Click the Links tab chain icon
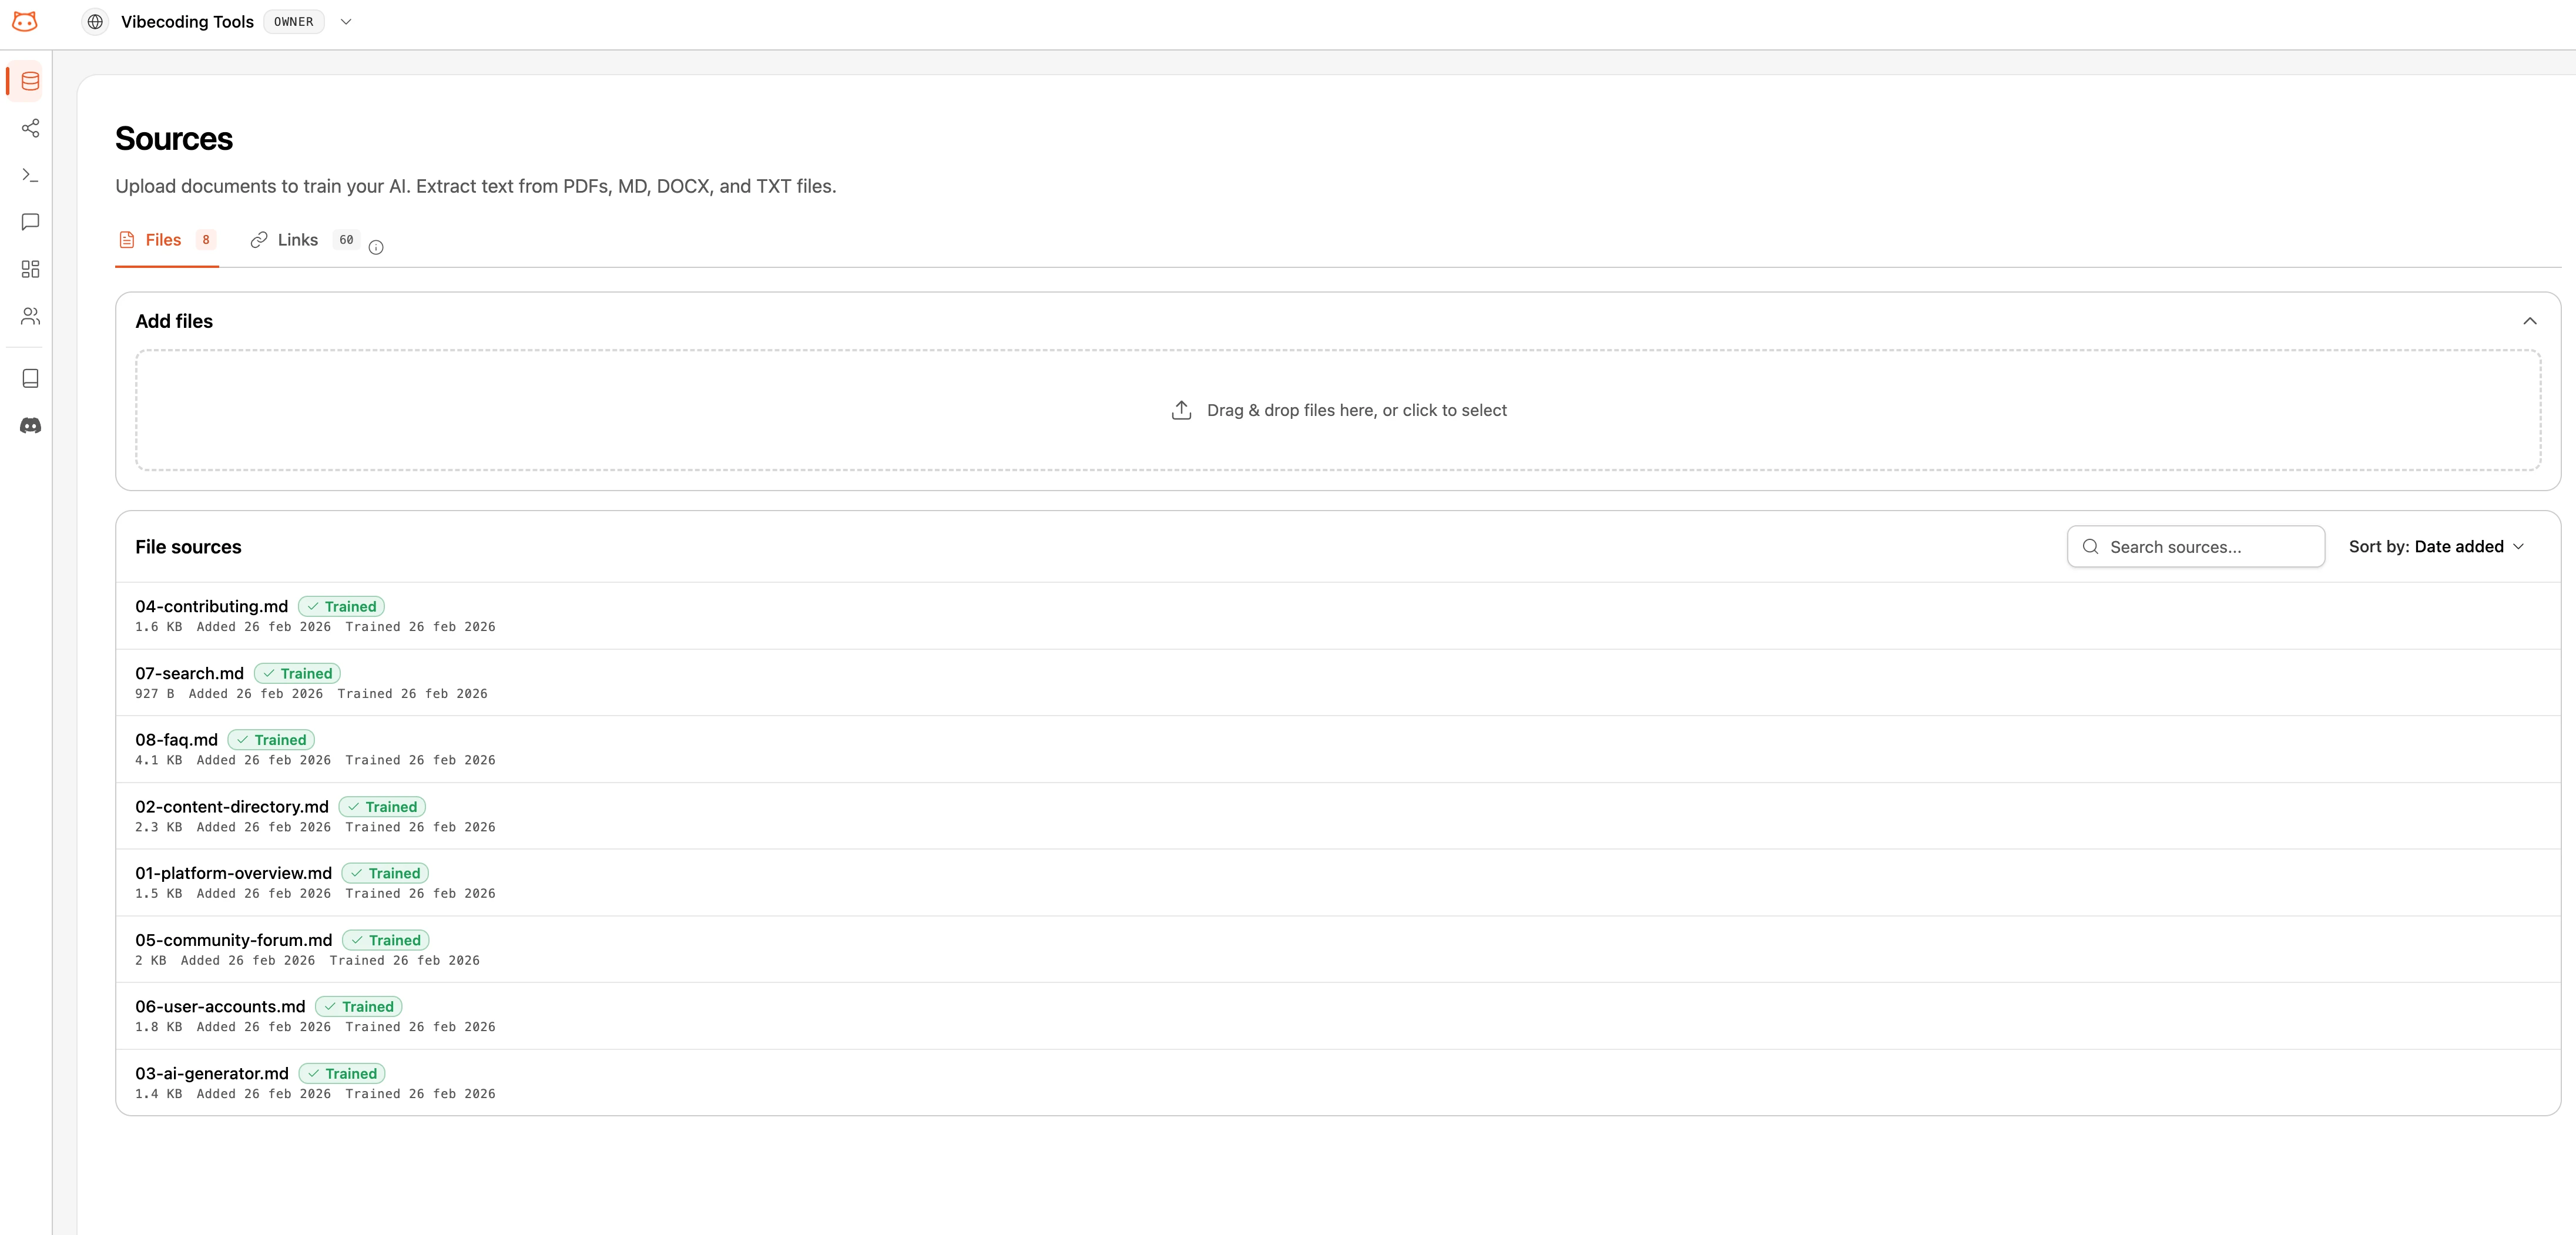The image size is (2576, 1235). coord(259,240)
